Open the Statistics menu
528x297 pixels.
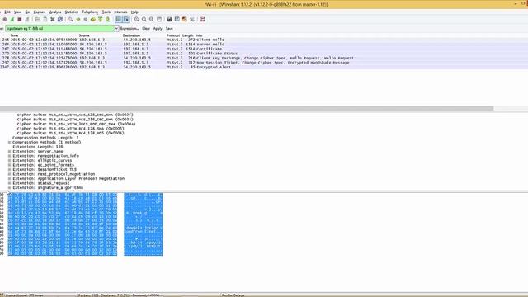[72, 12]
